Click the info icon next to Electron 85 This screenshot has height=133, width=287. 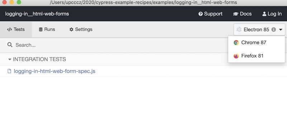point(274,29)
